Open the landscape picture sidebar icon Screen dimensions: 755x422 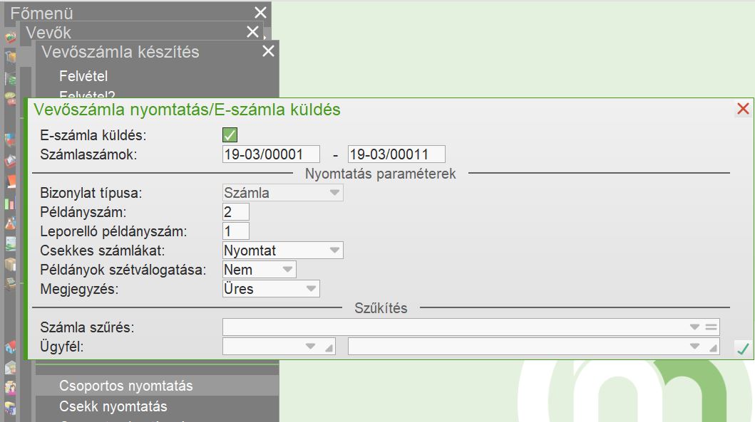[10, 243]
